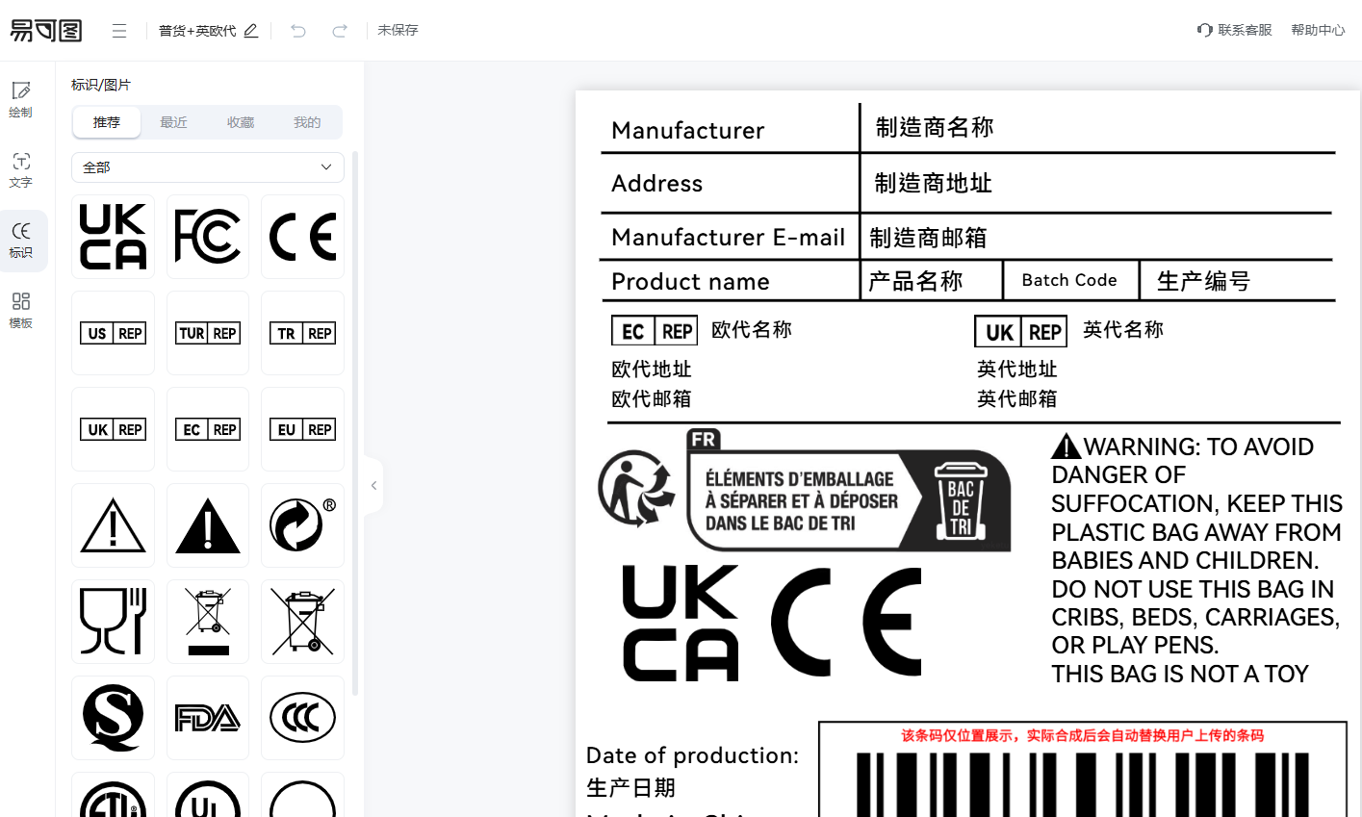The height and width of the screenshot is (817, 1362).
Task: Add the EC REP symbol from library
Action: [208, 429]
